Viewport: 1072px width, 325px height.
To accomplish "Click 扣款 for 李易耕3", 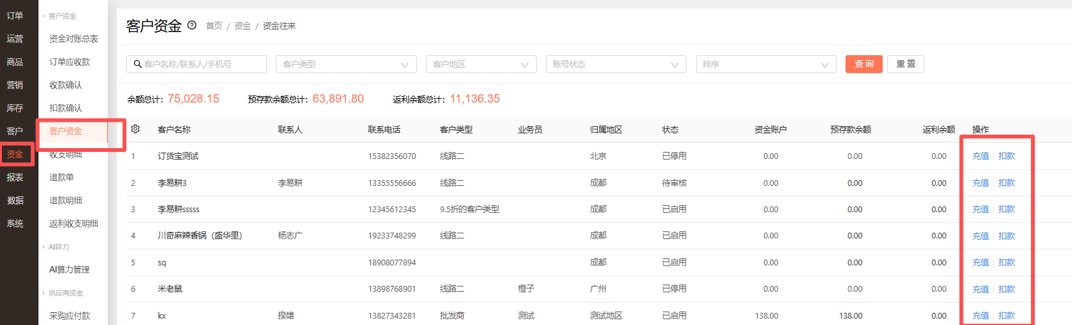I will click(1007, 183).
